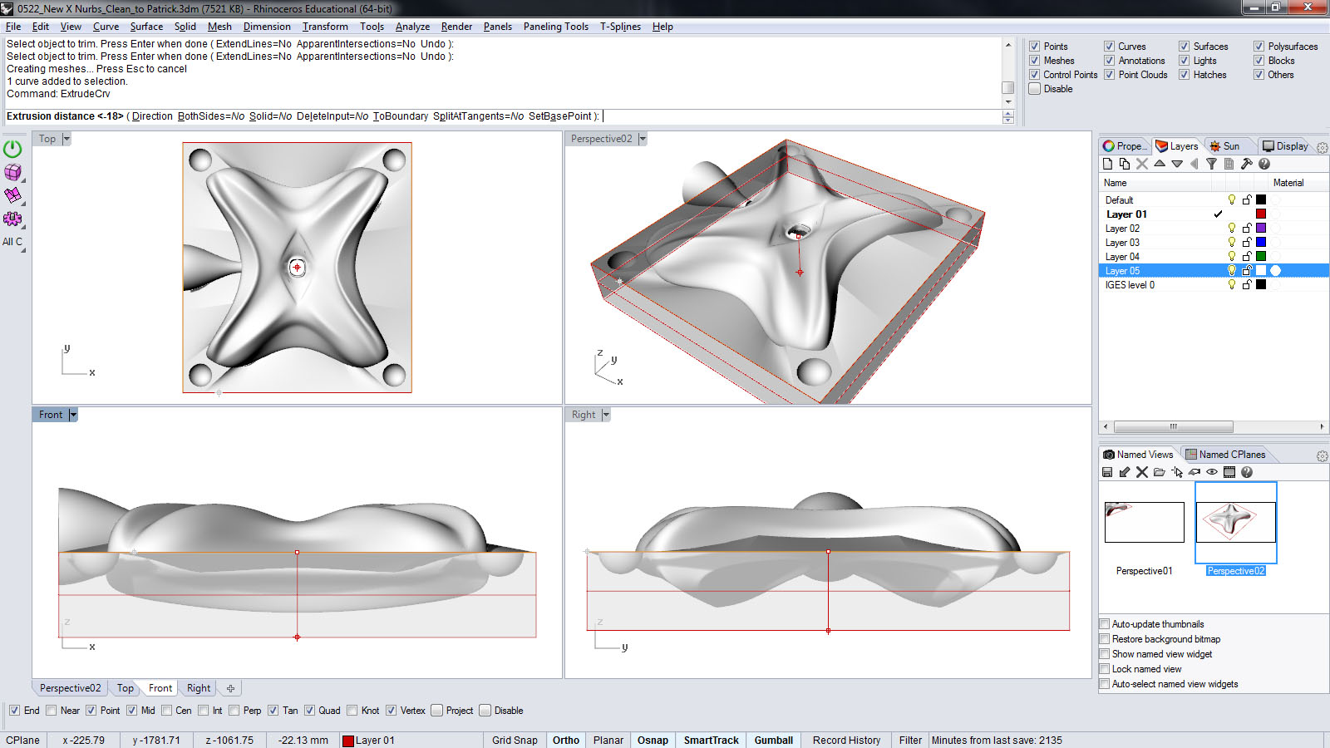The image size is (1330, 748).
Task: Enable the Cen osnap checkbox
Action: coord(167,711)
